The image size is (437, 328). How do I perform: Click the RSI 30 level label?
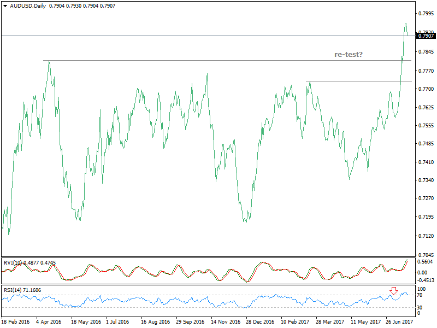[421, 308]
